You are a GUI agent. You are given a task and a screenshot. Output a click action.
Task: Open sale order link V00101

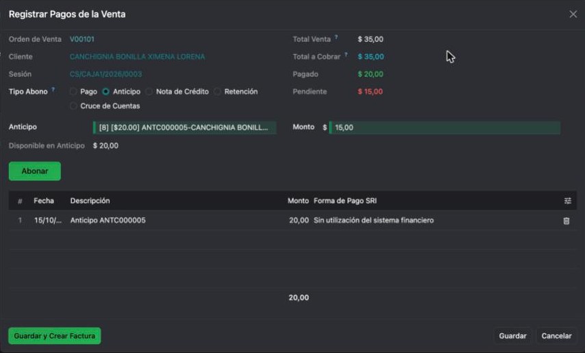click(82, 39)
